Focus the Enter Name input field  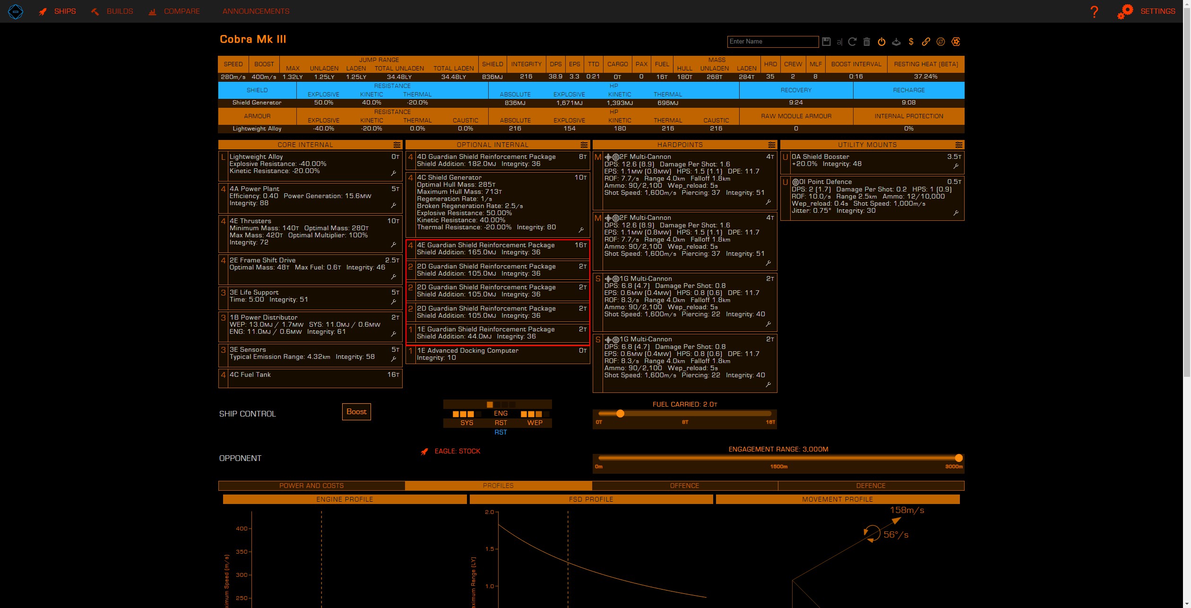pyautogui.click(x=773, y=42)
